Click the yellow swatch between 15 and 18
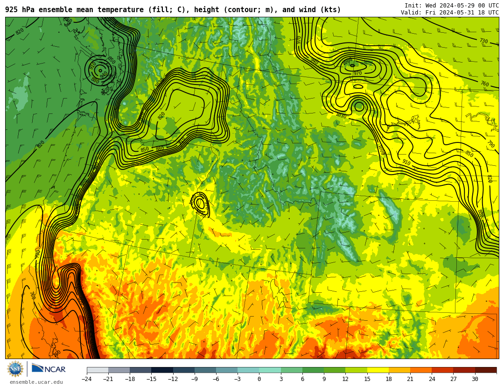Screen dimensions: 504x388 378,370
